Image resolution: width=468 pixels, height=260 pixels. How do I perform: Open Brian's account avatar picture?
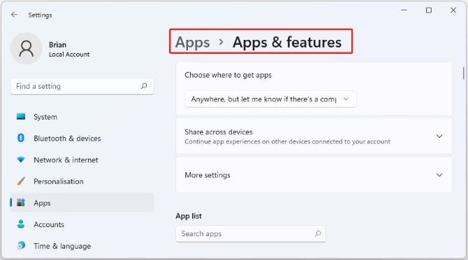click(x=27, y=49)
